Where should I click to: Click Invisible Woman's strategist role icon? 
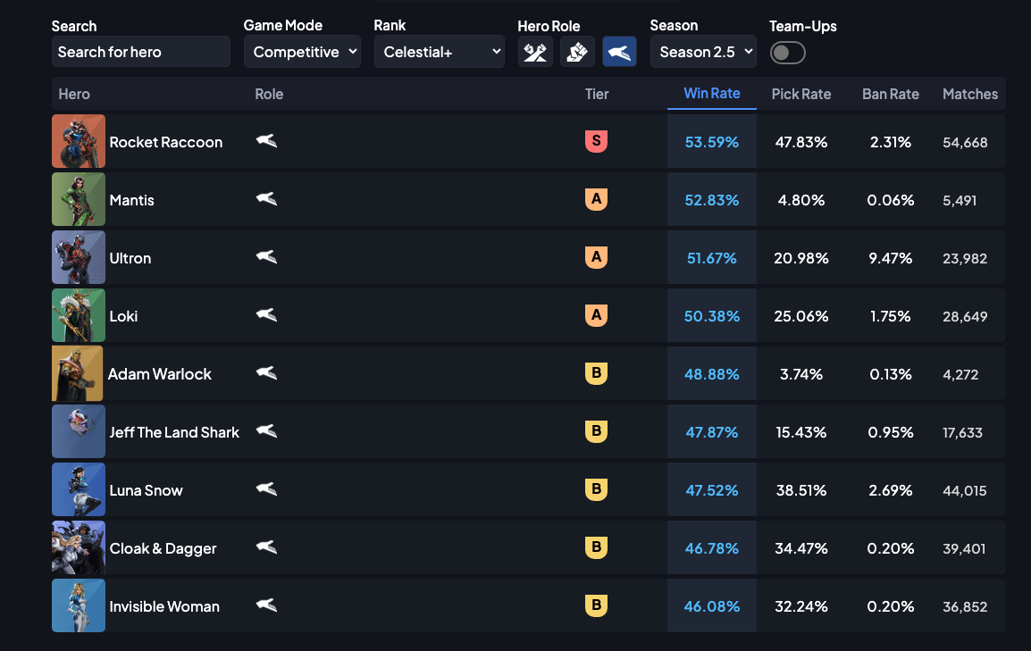[266, 605]
